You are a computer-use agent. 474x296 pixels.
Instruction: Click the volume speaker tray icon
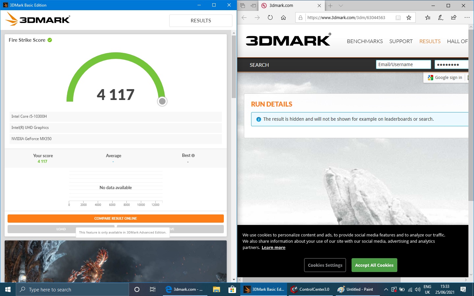418,289
